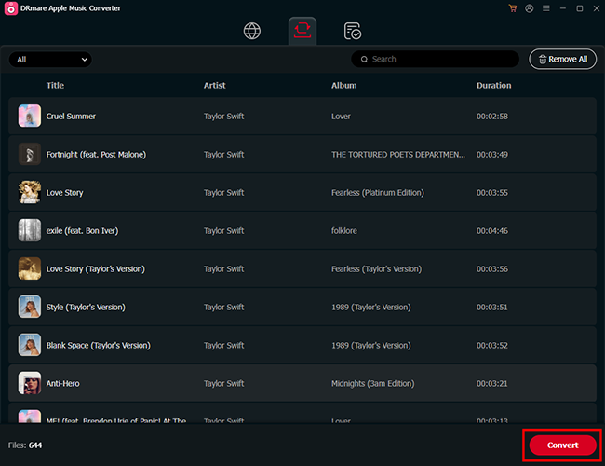Open the web browser globe tab
This screenshot has height=466, width=605.
pyautogui.click(x=252, y=31)
